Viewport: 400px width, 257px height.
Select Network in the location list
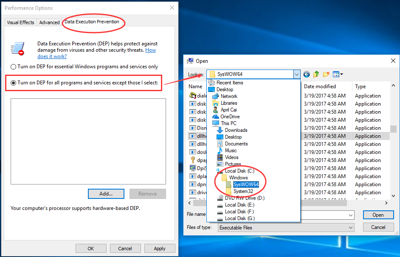[x=229, y=96]
